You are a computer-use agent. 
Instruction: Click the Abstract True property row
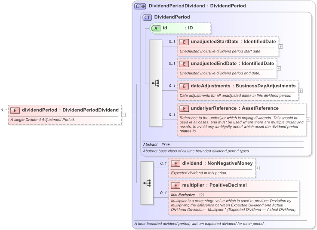click(223, 144)
